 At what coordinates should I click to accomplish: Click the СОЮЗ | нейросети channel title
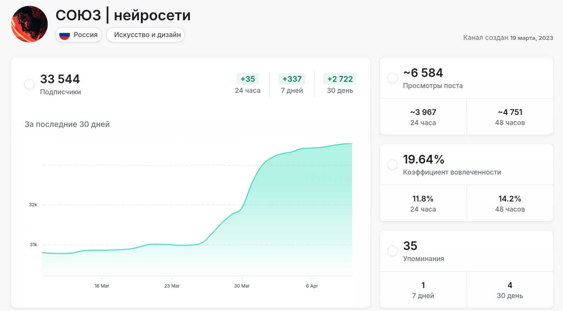123,15
